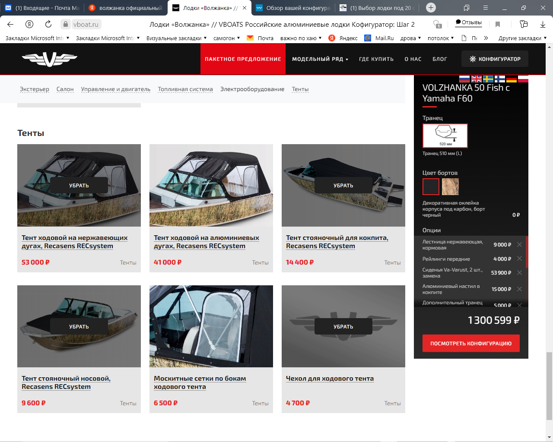Open the tab bookmarks collections icon
Image resolution: width=553 pixels, height=442 pixels.
467,8
